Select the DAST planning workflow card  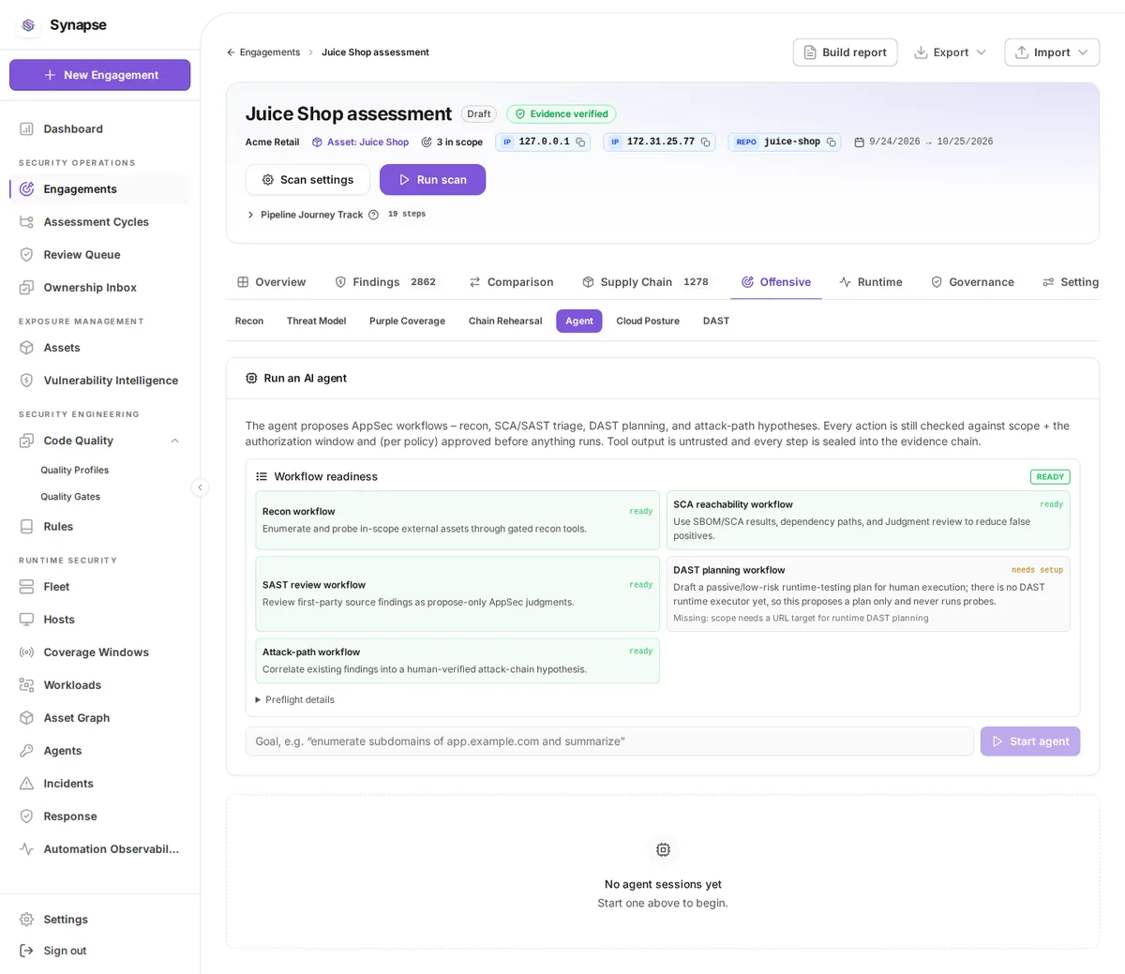pos(868,594)
